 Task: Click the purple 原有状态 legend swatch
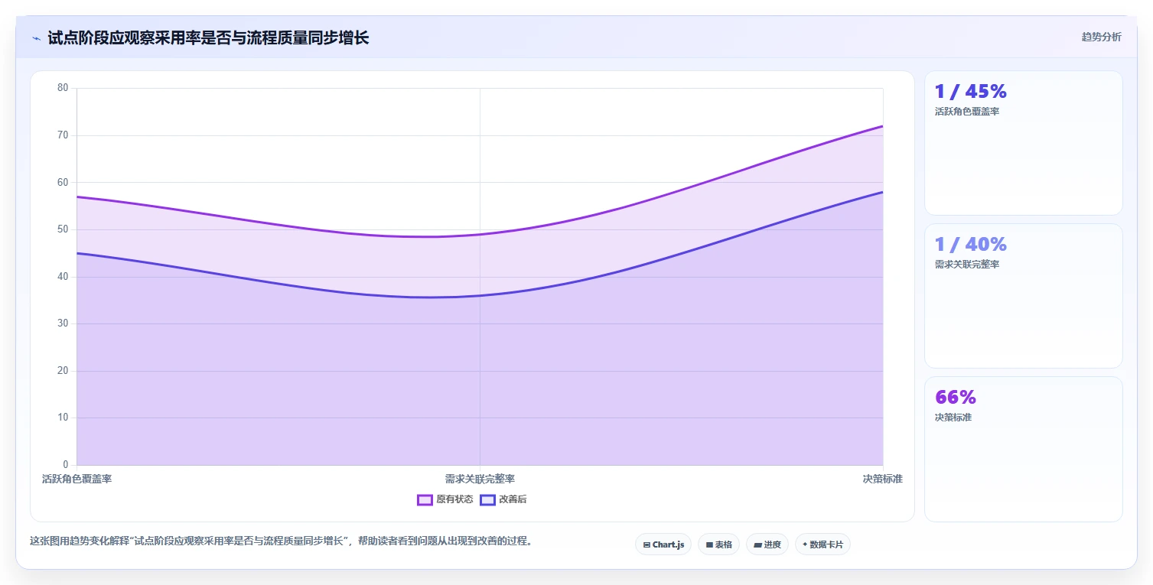coord(425,500)
